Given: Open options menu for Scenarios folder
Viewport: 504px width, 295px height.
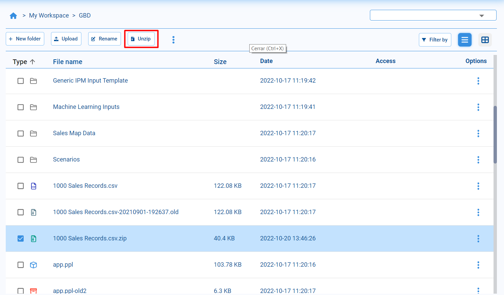Looking at the screenshot, I should (478, 160).
